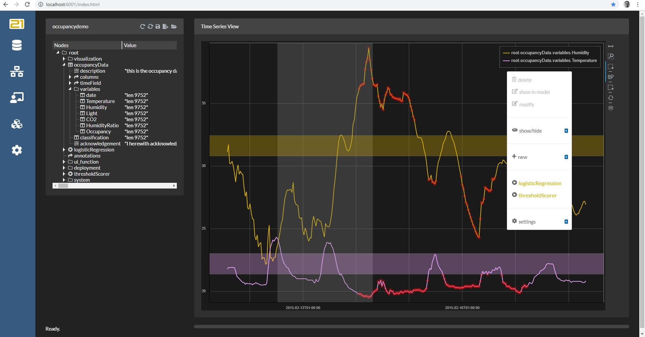This screenshot has height=337, width=645.
Task: Select the horizontal pan tool on chart toolbar
Action: [611, 46]
